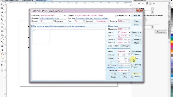Viewport: 173px width, 97px height.
Task: Pick the blue swatch in color palette
Action: (x=172, y=35)
